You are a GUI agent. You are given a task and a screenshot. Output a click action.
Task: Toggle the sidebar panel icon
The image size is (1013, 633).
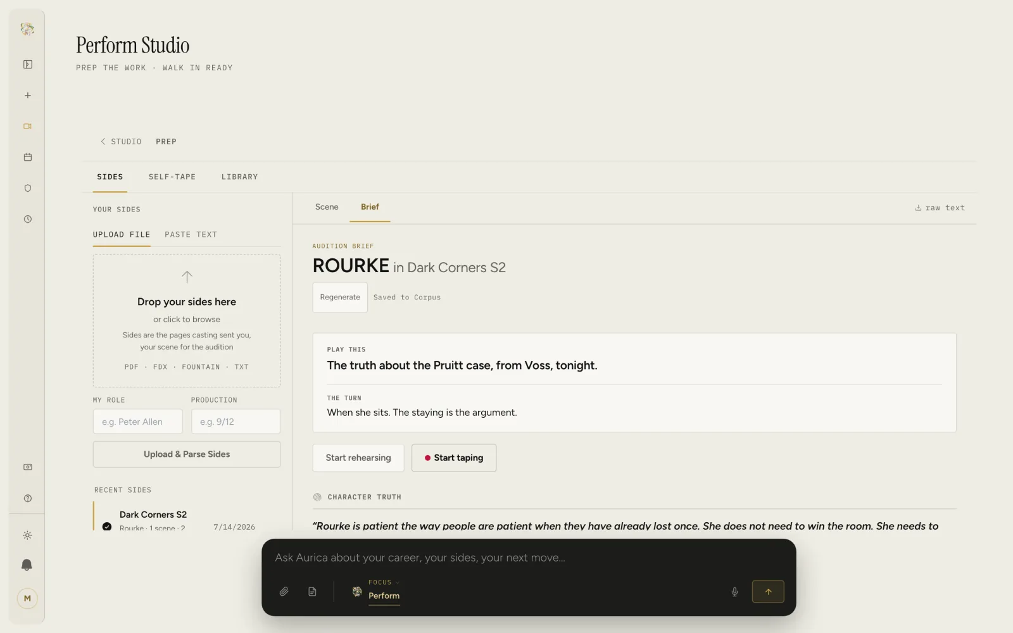pyautogui.click(x=28, y=65)
